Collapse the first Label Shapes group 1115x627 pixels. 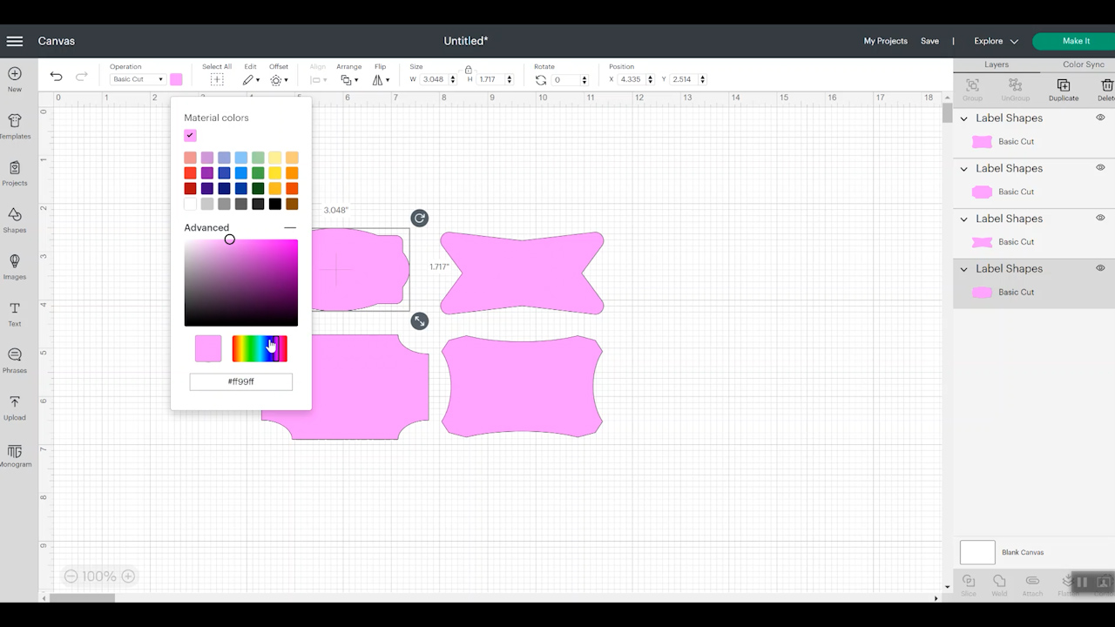tap(963, 118)
